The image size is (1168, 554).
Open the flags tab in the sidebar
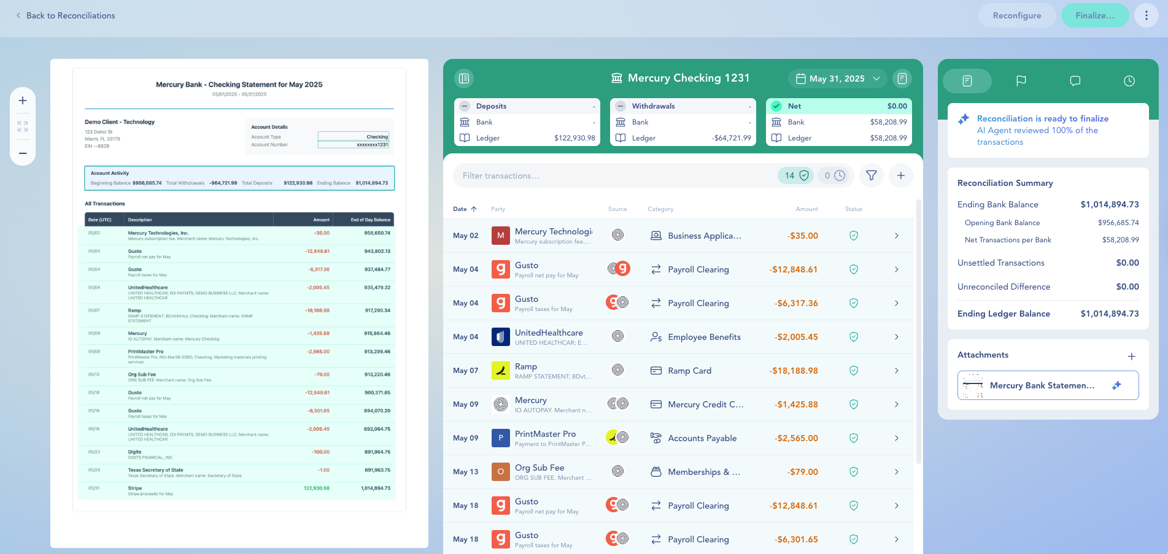(1021, 81)
